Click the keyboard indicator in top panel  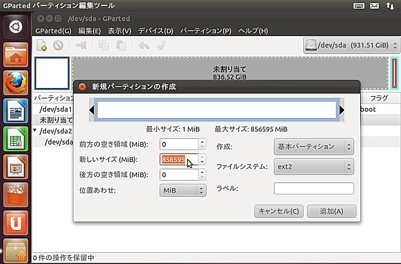pyautogui.click(x=359, y=5)
